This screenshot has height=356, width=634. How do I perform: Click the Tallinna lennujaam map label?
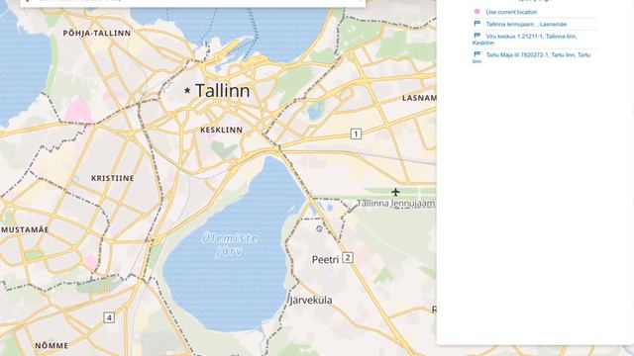[x=396, y=204]
